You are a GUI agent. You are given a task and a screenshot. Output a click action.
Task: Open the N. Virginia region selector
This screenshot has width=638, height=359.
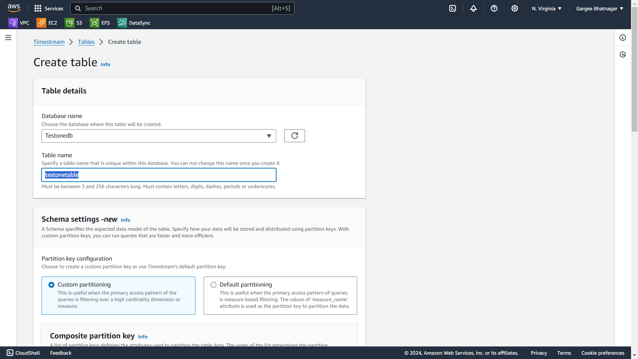click(x=546, y=8)
